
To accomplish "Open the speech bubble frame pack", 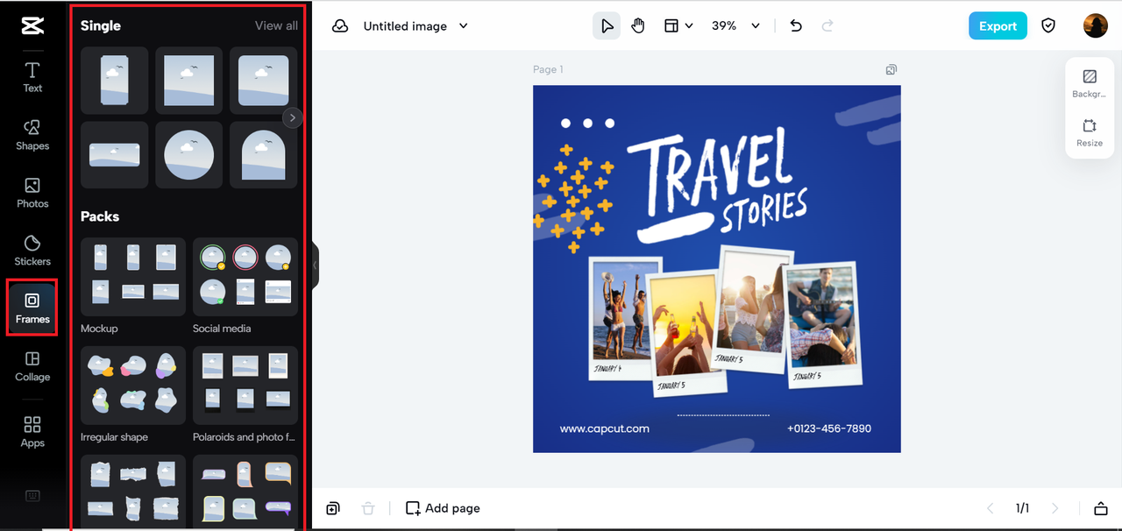I will (245, 491).
